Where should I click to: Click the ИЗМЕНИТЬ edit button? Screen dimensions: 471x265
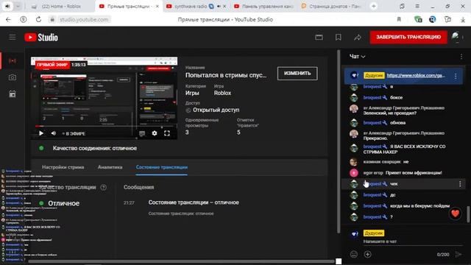297,74
